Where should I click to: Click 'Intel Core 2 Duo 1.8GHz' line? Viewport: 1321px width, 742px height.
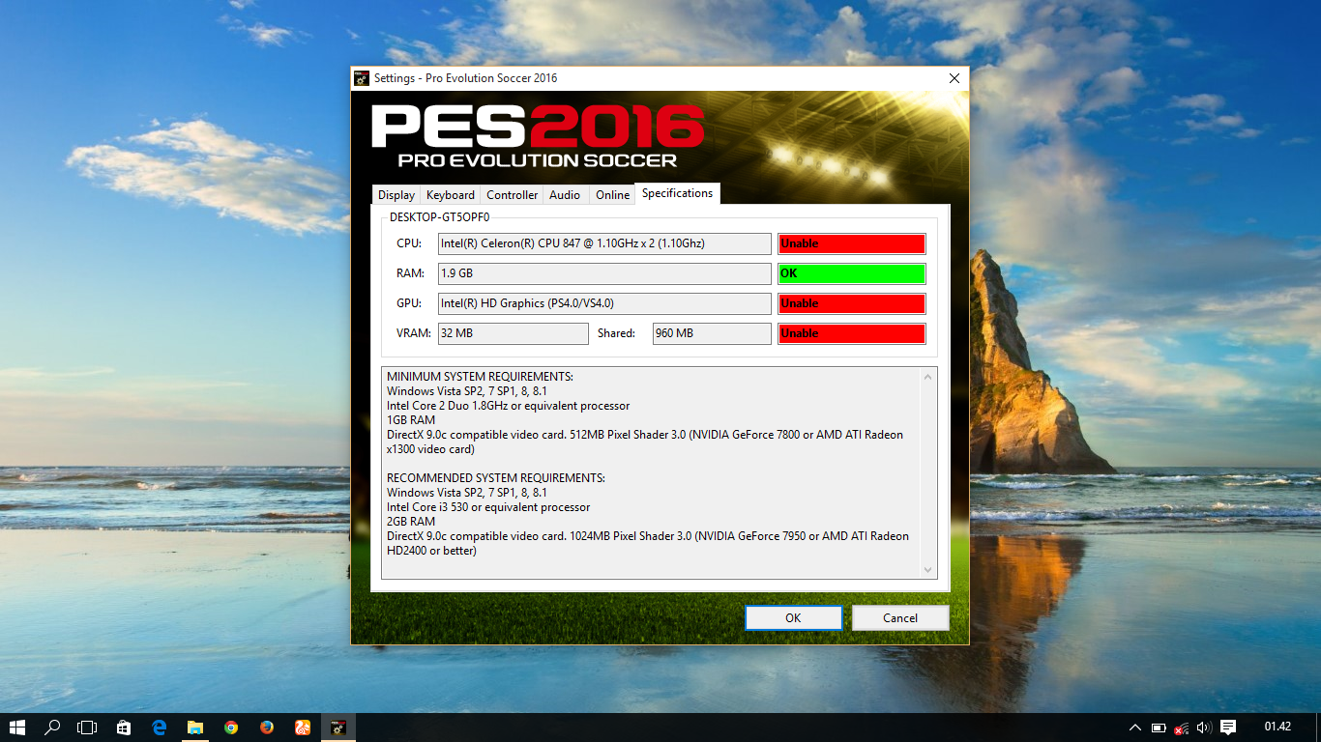pos(508,406)
